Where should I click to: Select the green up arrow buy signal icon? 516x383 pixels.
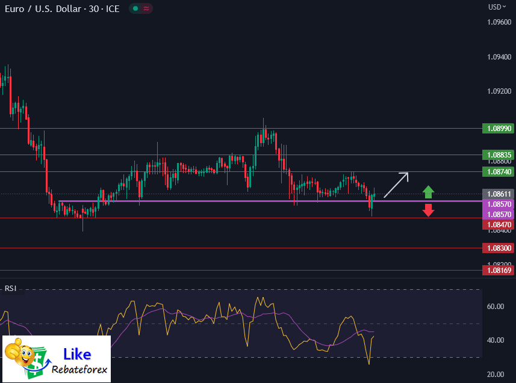click(x=428, y=192)
